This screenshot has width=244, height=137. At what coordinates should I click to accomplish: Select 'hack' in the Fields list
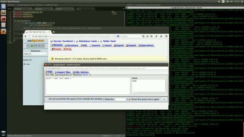tap(134, 81)
